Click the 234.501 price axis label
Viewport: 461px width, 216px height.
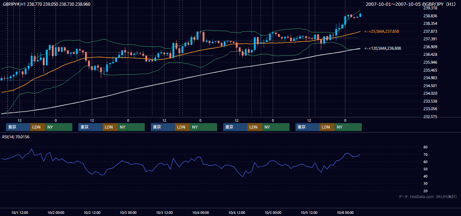point(430,86)
